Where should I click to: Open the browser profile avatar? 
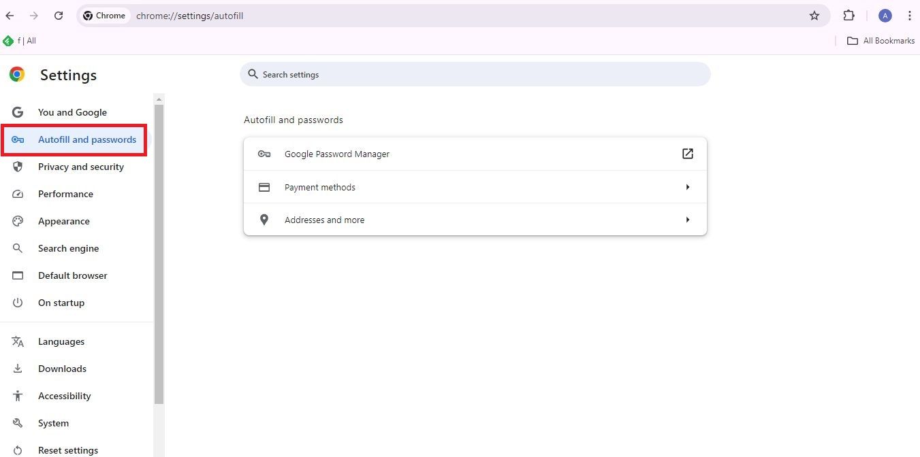click(885, 16)
